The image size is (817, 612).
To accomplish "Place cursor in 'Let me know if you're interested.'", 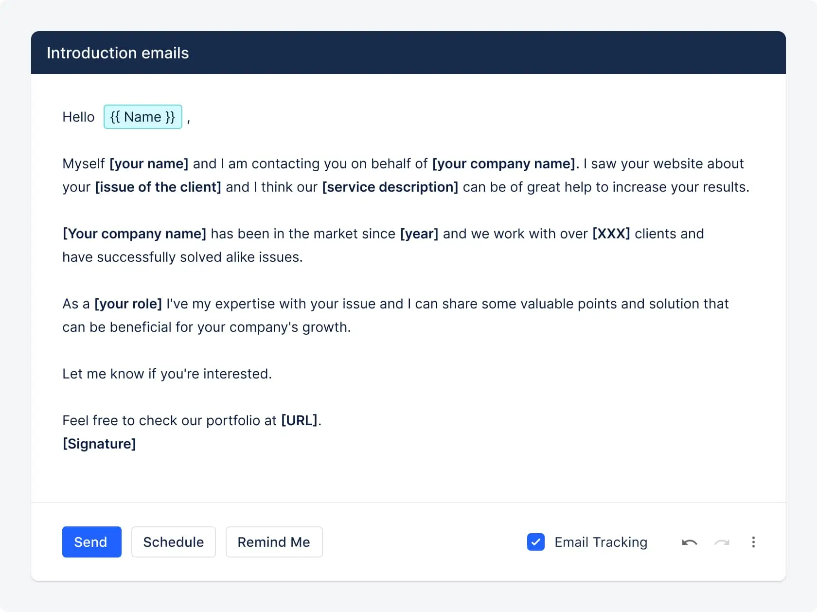I will 167,374.
